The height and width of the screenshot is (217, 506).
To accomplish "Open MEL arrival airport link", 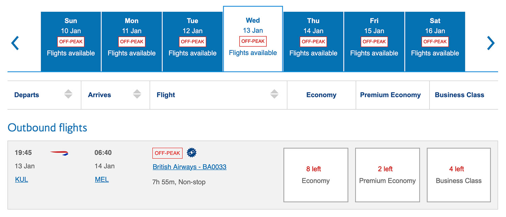I will [x=102, y=180].
